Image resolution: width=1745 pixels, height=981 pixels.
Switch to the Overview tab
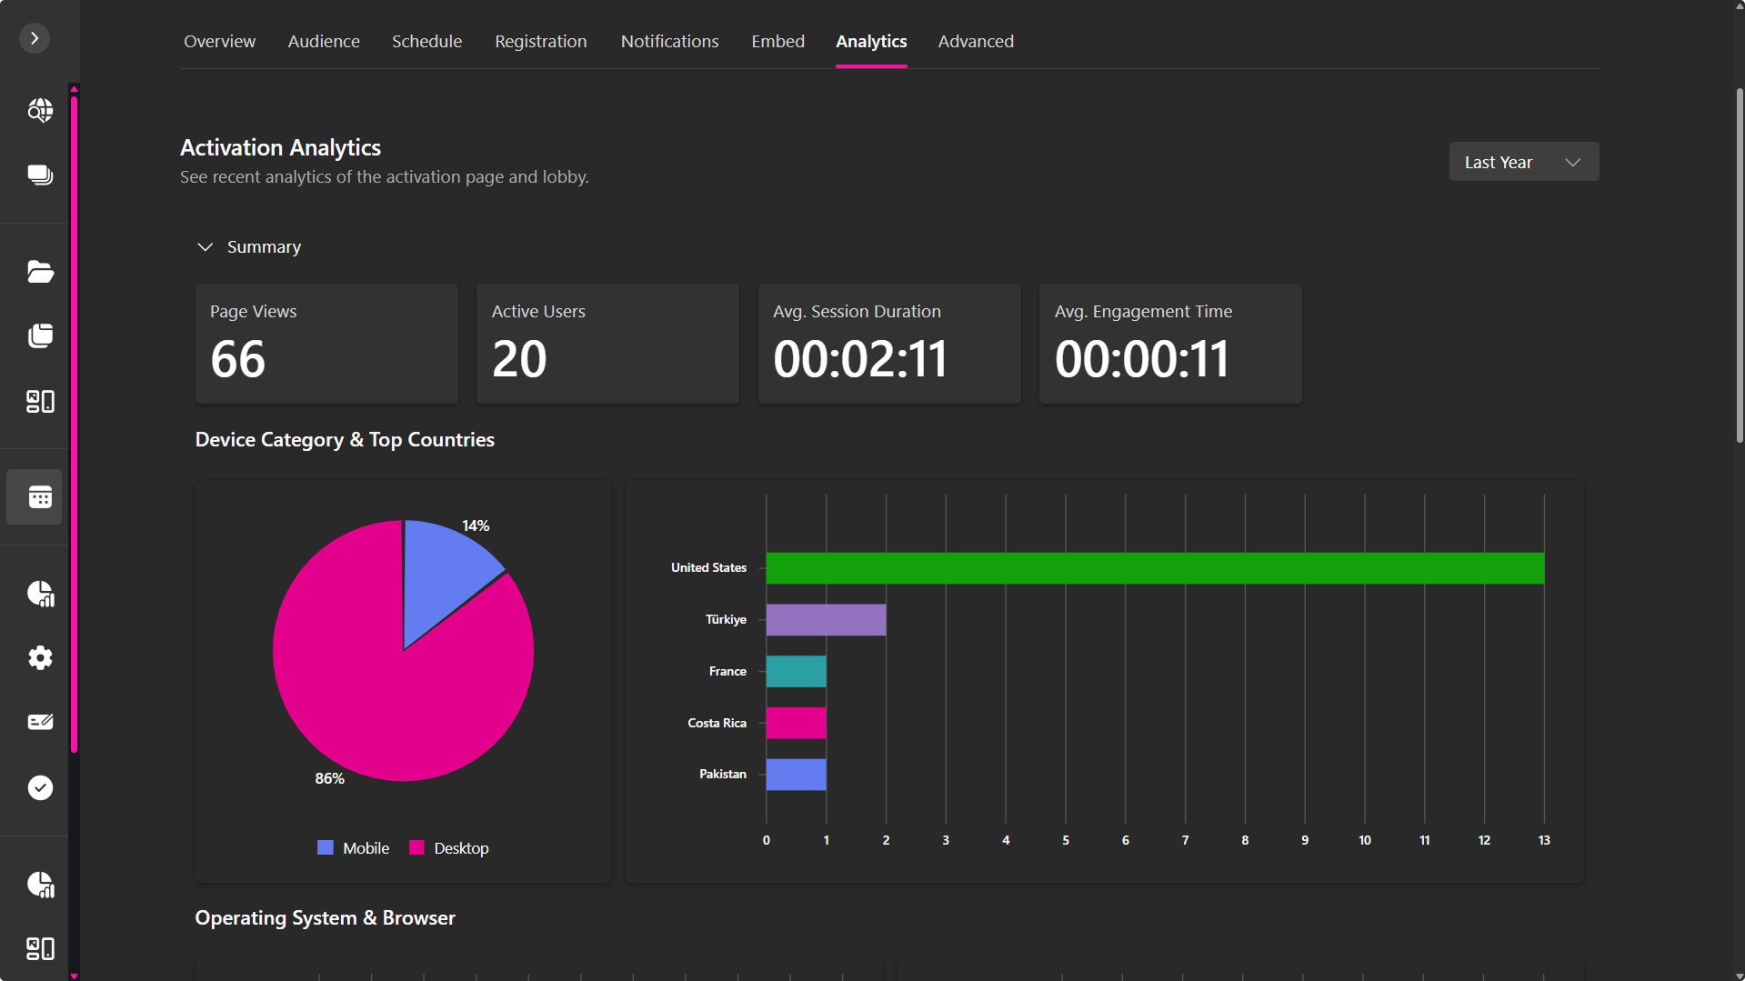pyautogui.click(x=219, y=42)
